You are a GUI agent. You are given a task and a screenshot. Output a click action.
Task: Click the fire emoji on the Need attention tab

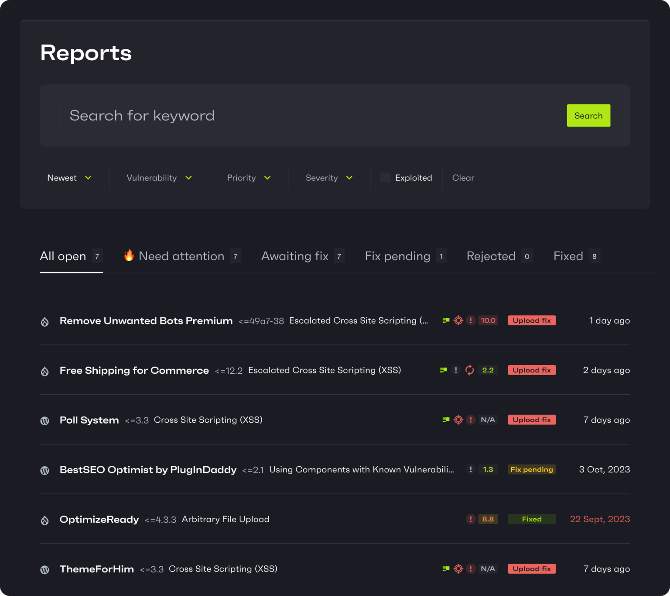[129, 256]
